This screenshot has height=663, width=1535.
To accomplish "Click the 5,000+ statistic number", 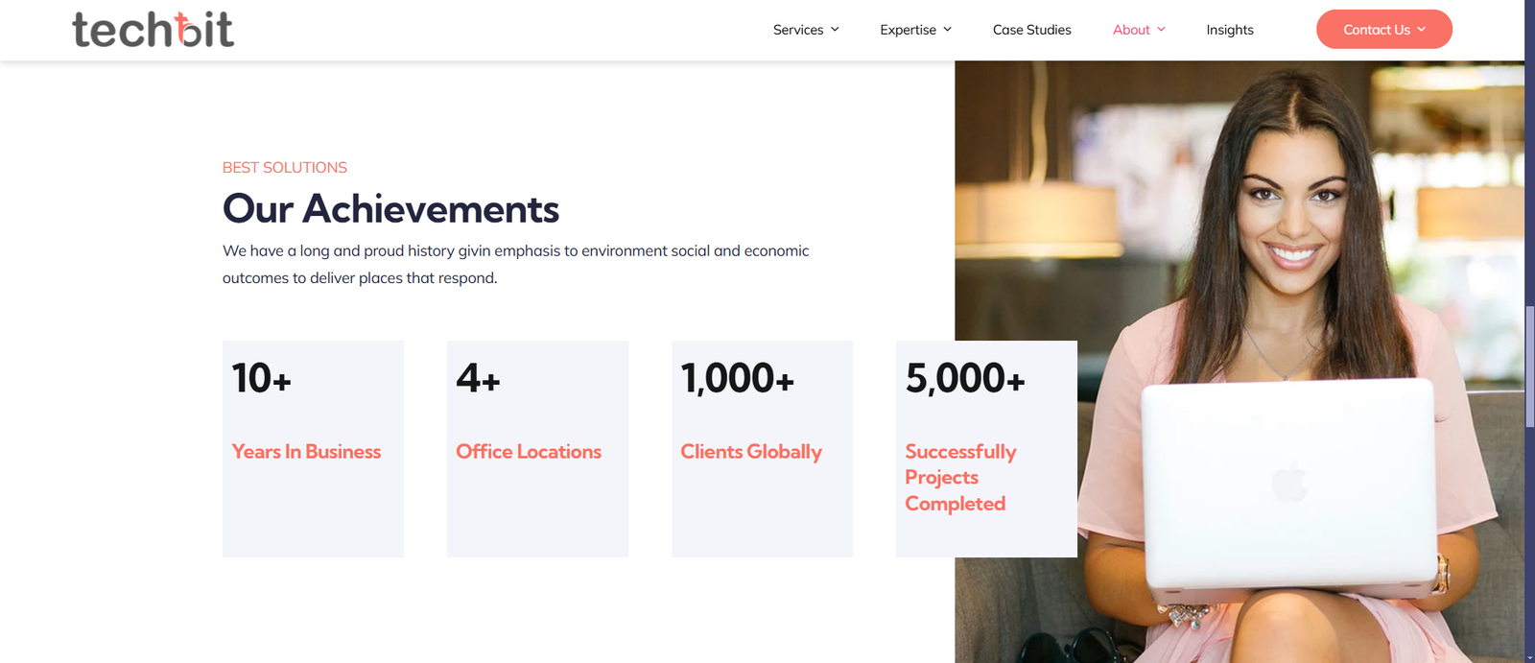I will click(x=965, y=378).
